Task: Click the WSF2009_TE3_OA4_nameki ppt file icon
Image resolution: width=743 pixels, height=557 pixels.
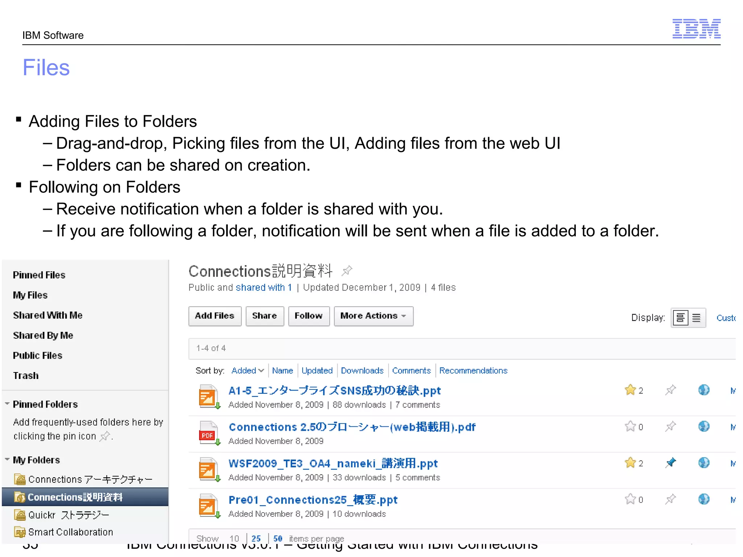Action: coord(209,470)
